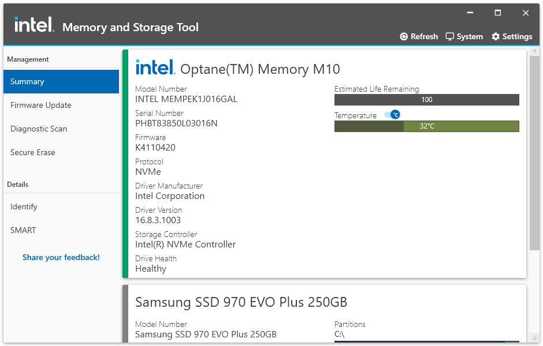Screen dimensions: 543x346
Task: Minimize the Memory and Storage Tool window
Action: tap(470, 13)
